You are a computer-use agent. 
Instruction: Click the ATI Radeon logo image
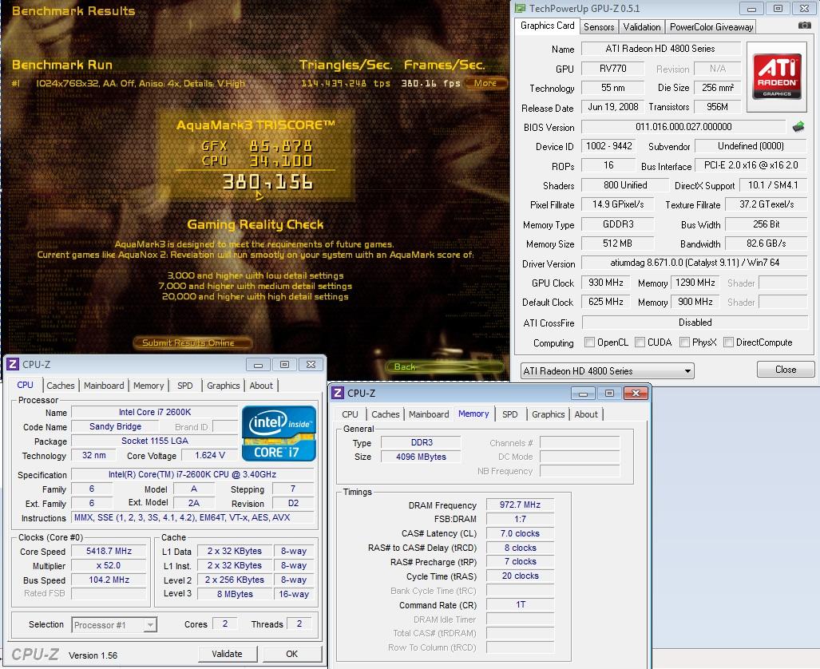point(777,77)
